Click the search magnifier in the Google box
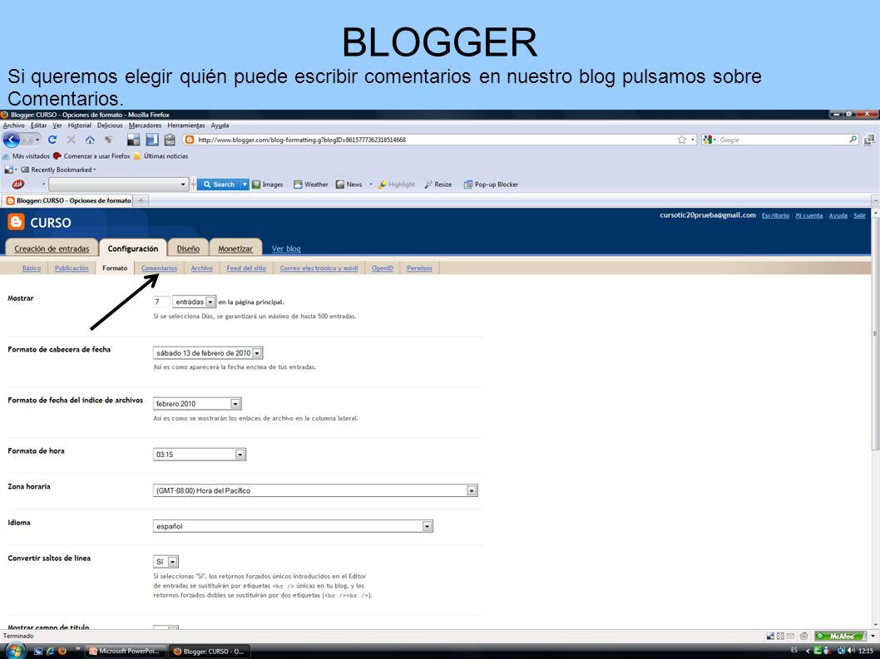 [x=853, y=139]
